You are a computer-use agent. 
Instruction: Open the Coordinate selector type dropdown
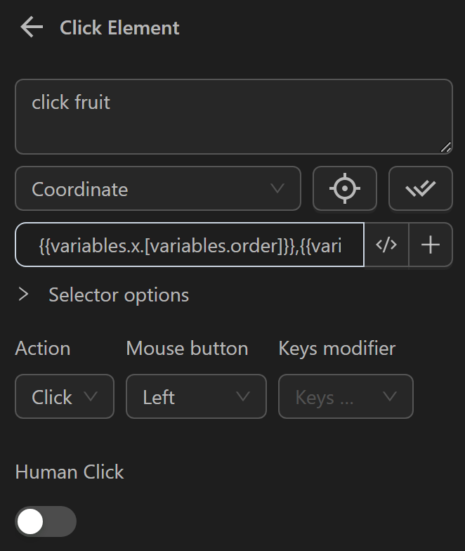pos(157,189)
